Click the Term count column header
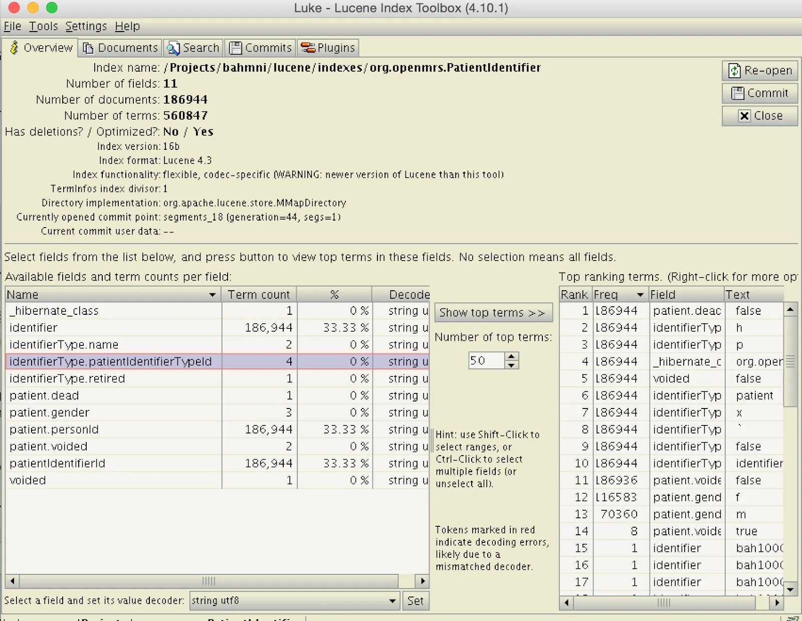Image resolution: width=802 pixels, height=621 pixels. (x=259, y=295)
